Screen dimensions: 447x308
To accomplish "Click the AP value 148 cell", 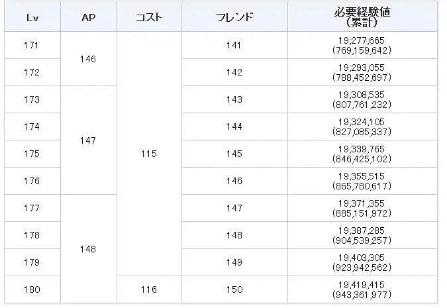I will [88, 249].
